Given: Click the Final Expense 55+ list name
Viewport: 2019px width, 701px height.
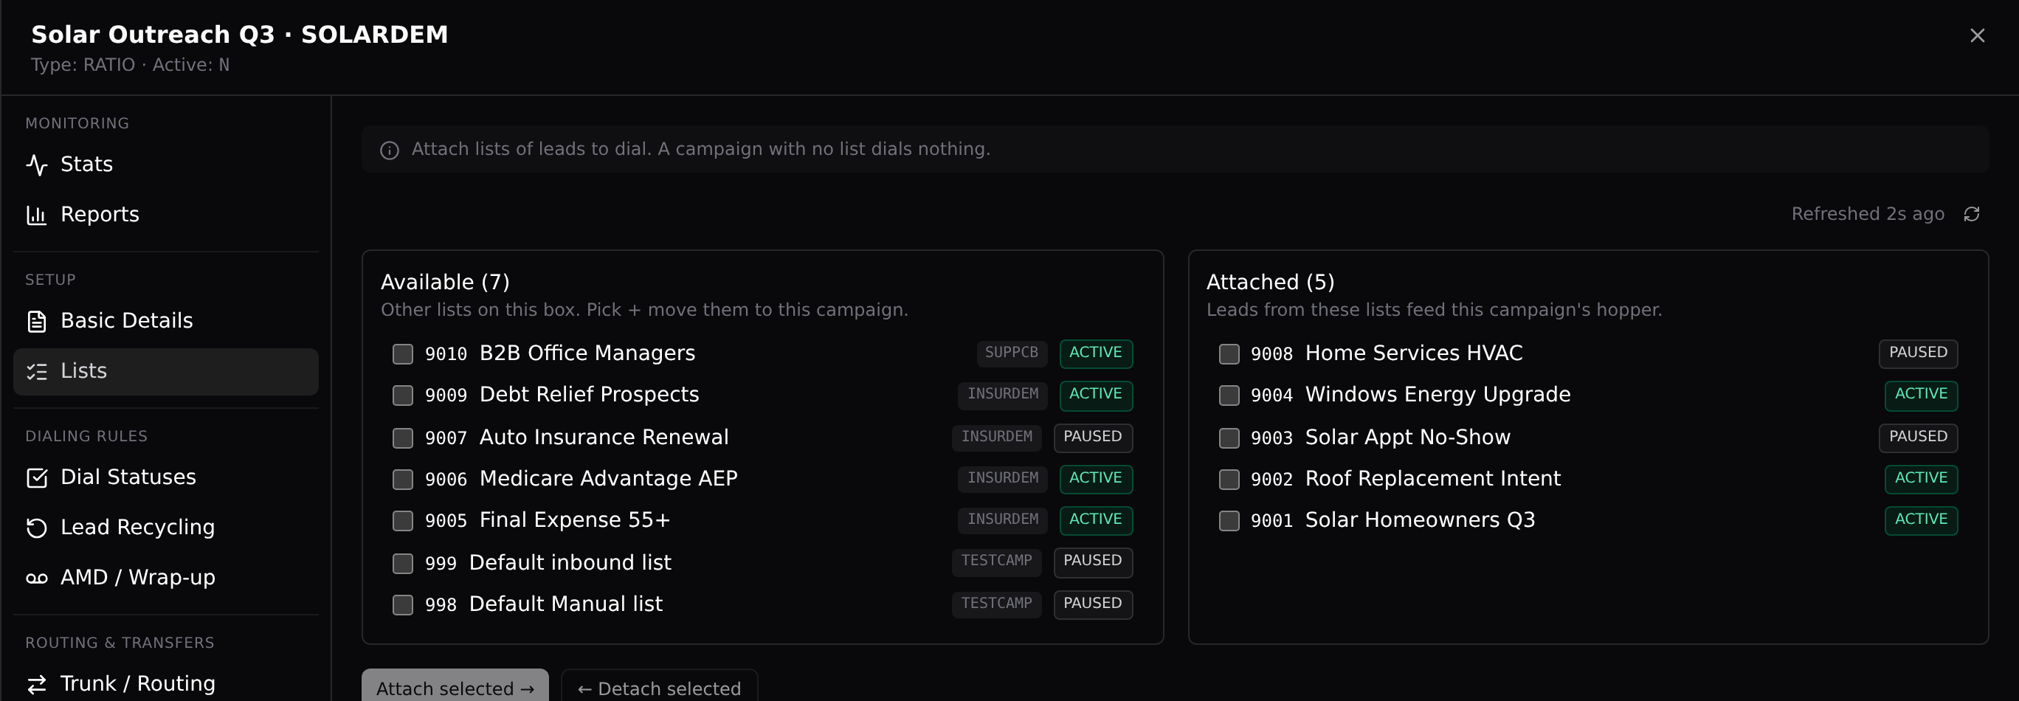Looking at the screenshot, I should point(575,521).
